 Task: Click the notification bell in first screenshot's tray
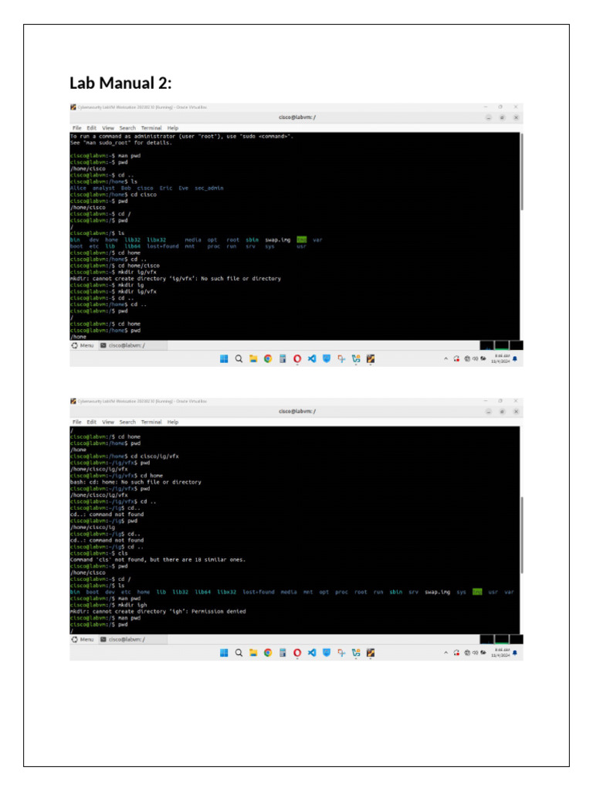515,358
